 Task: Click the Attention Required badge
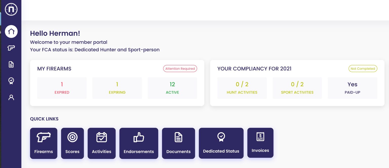point(180,68)
